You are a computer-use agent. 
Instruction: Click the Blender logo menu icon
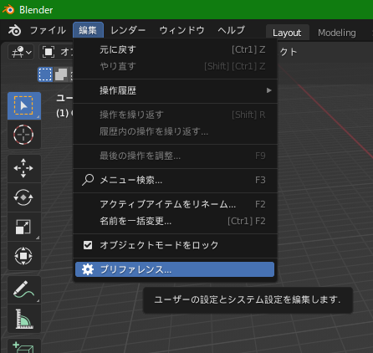[14, 30]
